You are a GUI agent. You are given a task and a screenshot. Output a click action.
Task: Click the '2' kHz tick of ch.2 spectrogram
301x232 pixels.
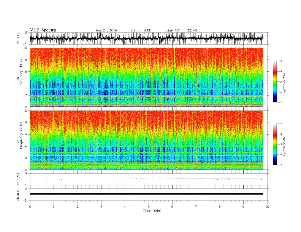click(27, 158)
